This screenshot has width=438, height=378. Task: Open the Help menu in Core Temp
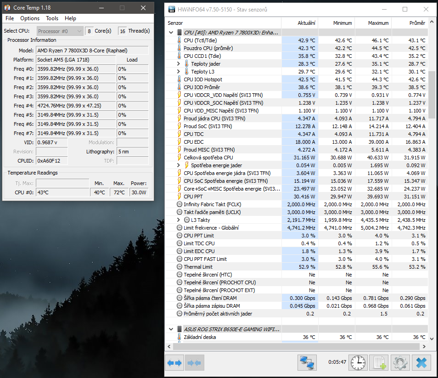tap(70, 18)
